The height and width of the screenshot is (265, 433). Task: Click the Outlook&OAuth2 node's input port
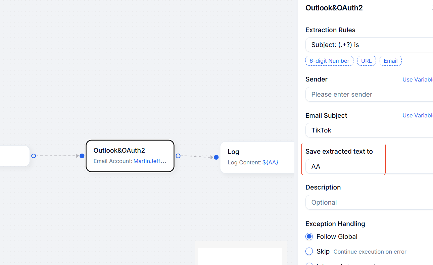click(82, 156)
